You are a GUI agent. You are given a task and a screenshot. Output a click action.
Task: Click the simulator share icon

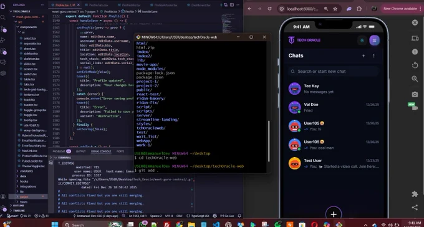(415, 207)
